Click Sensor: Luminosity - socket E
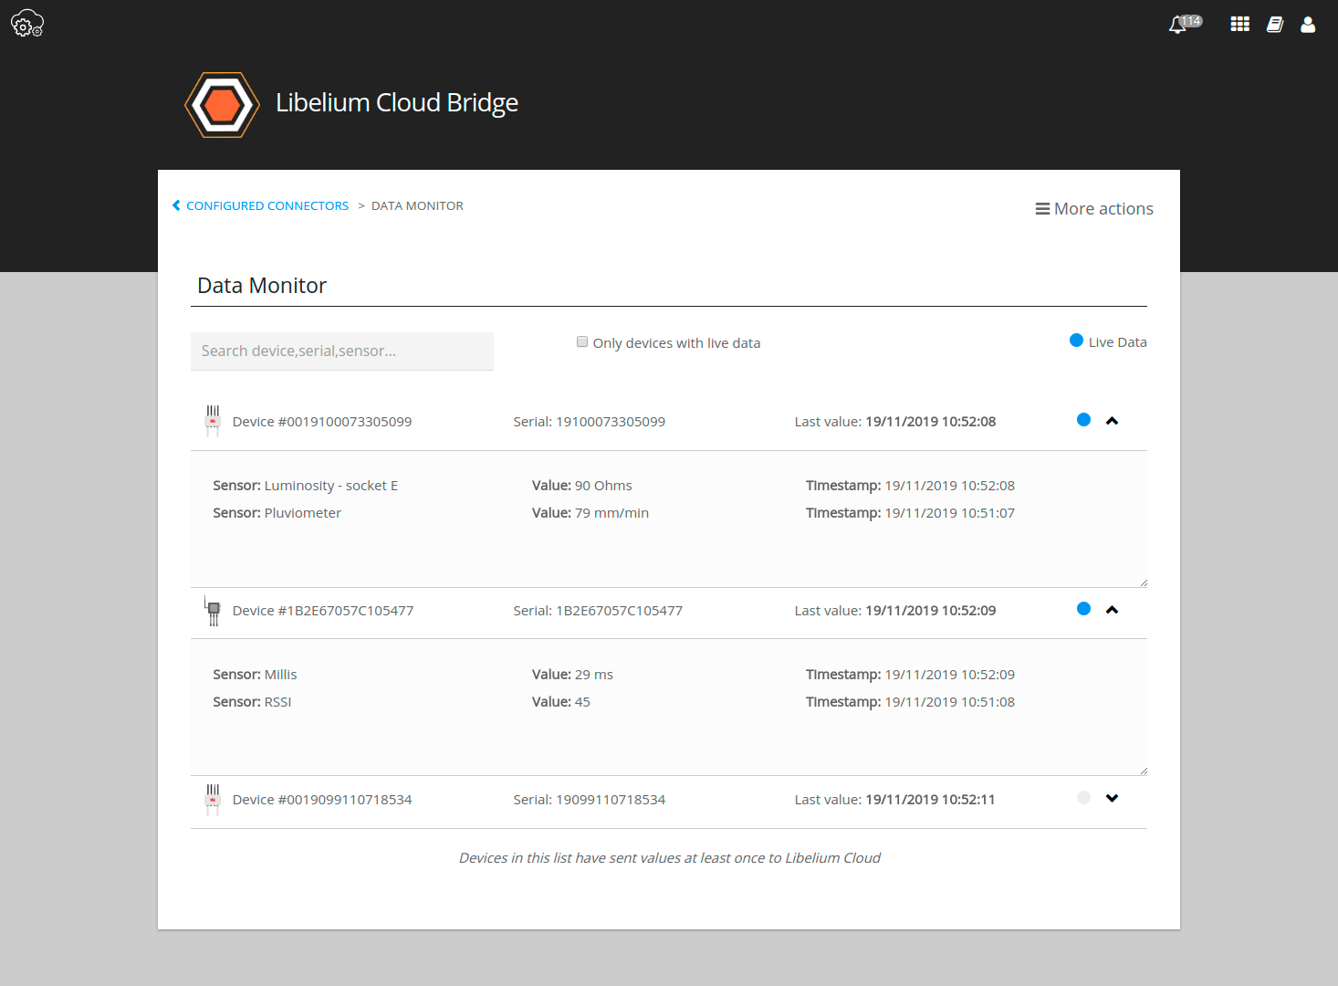This screenshot has height=986, width=1338. click(x=306, y=486)
